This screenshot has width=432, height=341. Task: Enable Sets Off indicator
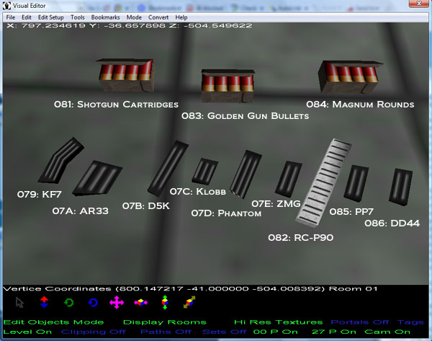point(224,332)
